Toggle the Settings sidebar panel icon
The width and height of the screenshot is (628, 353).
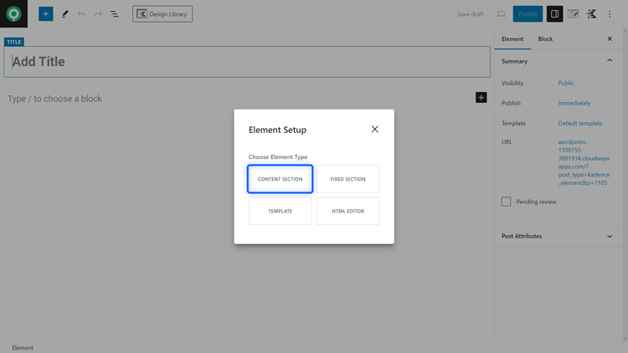554,14
